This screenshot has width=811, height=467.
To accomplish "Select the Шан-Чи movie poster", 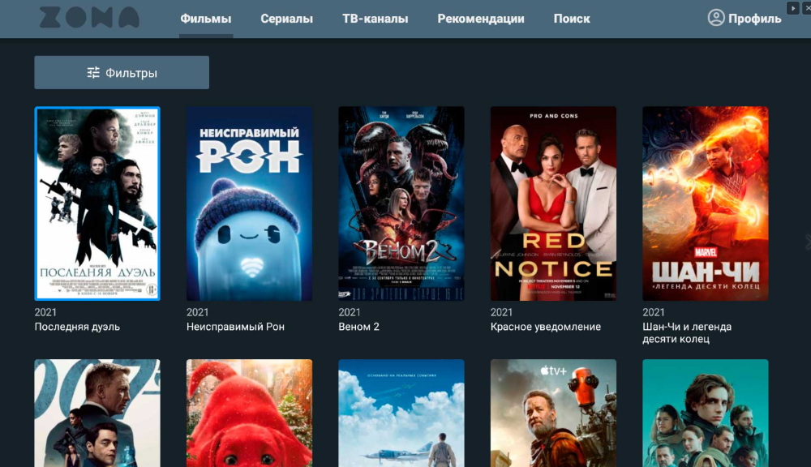I will click(706, 204).
